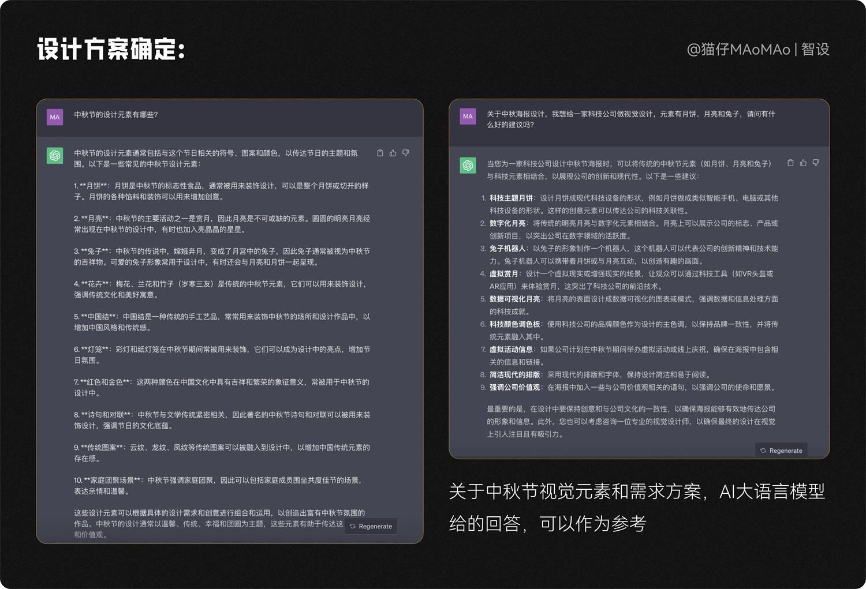Click the refresh arrow icon beside right Regenerate
This screenshot has width=866, height=589.
[x=763, y=451]
